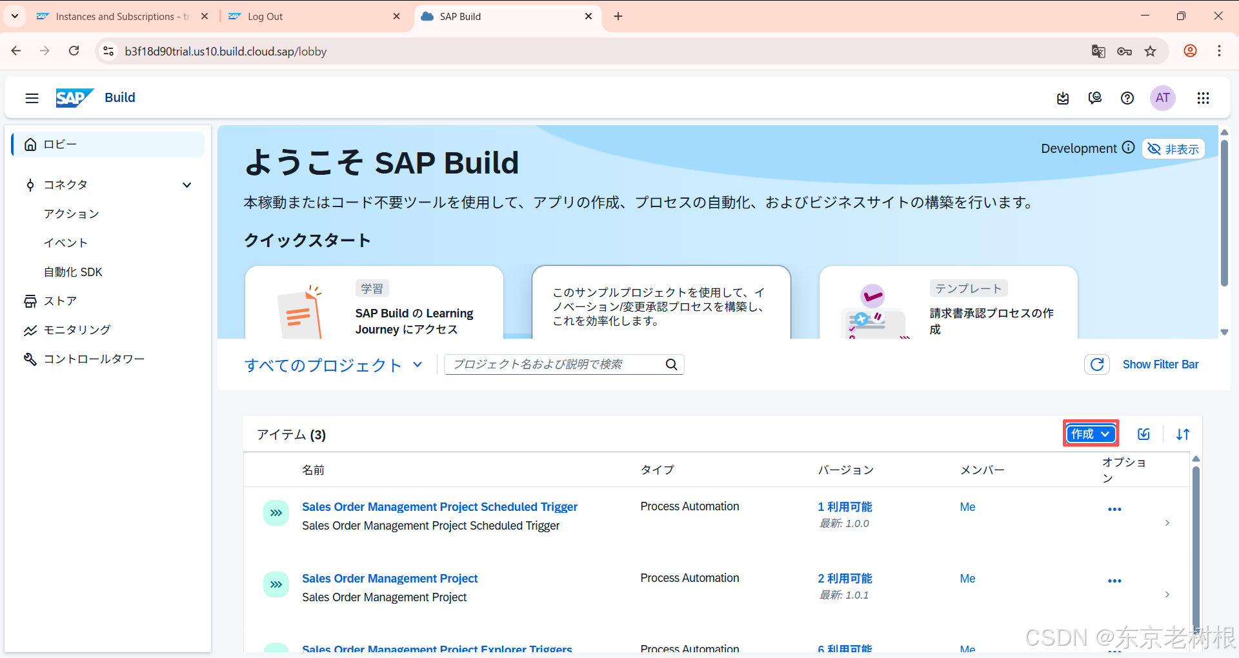This screenshot has height=658, width=1239.
Task: Hide the welcome banner with 非表示
Action: coord(1174,149)
